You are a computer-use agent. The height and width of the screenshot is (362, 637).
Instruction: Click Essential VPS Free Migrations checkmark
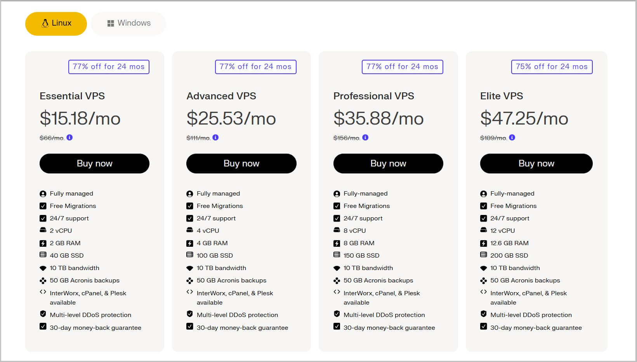pos(43,206)
